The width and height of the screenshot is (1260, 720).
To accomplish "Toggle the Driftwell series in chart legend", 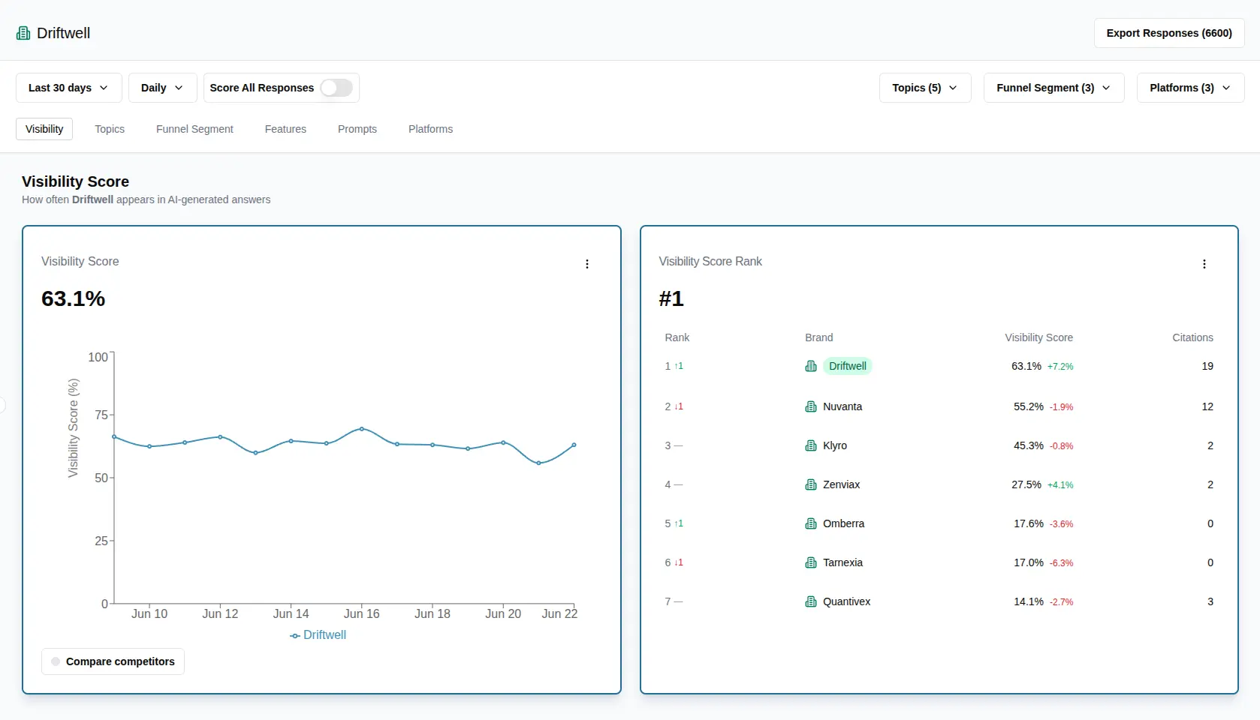I will pyautogui.click(x=318, y=634).
